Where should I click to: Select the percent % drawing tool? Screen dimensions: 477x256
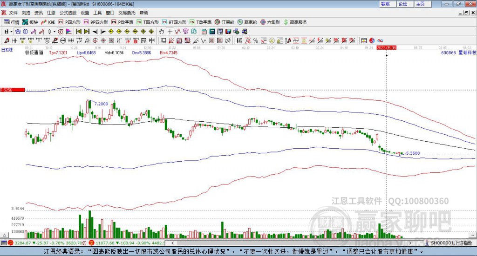pyautogui.click(x=256, y=40)
